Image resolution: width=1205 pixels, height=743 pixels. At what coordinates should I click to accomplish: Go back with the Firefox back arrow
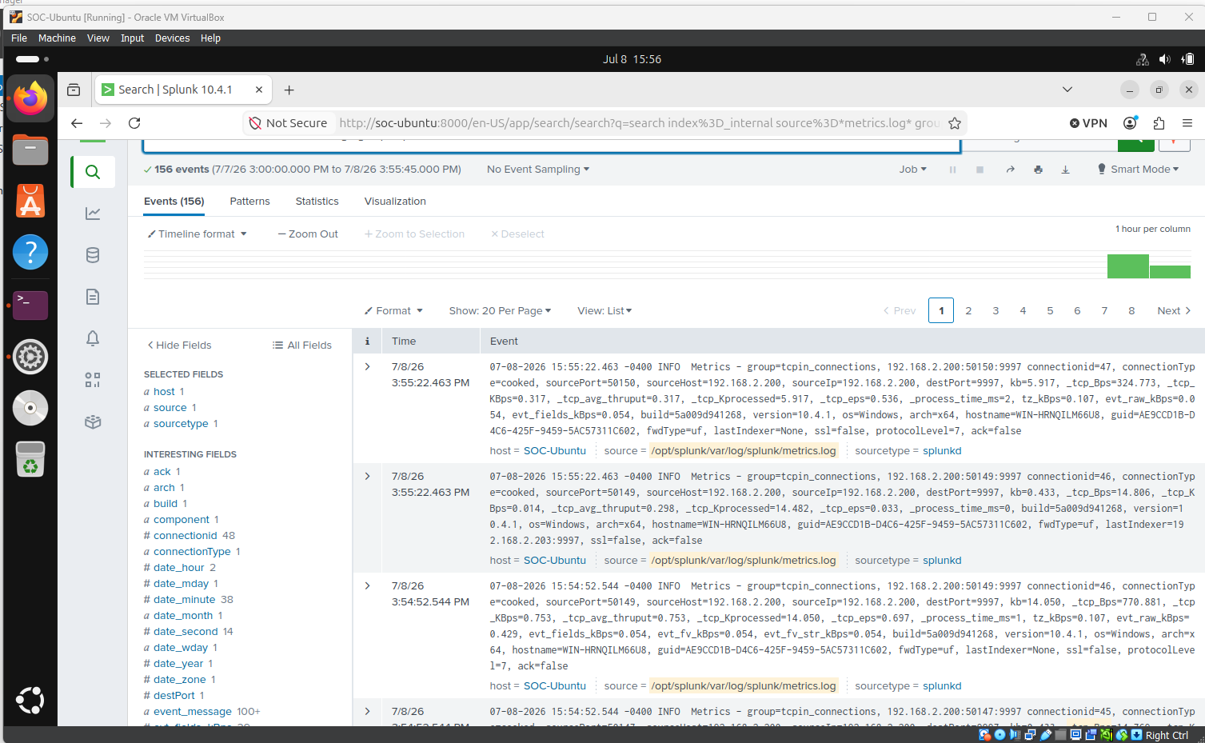[x=77, y=123]
